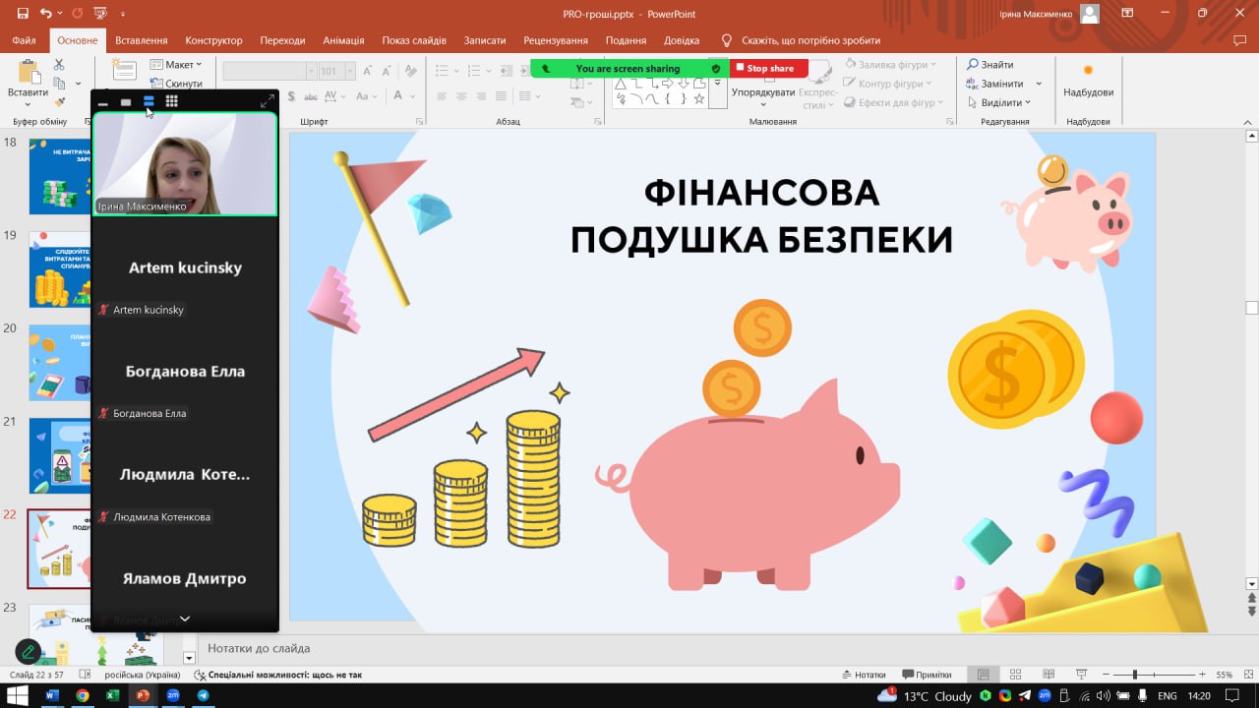Screen dimensions: 1259x708
Task: Open Telegram from the Windows taskbar
Action: click(203, 695)
